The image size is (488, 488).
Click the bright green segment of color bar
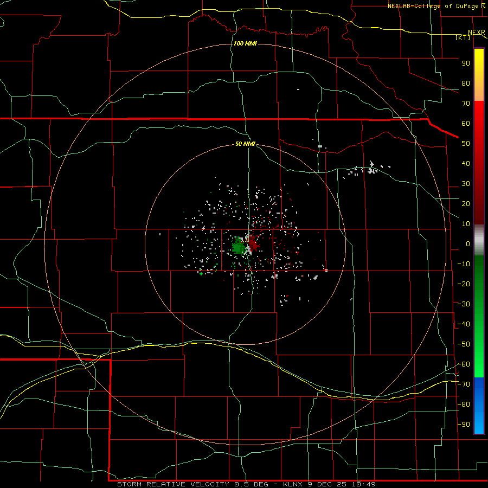click(x=479, y=358)
